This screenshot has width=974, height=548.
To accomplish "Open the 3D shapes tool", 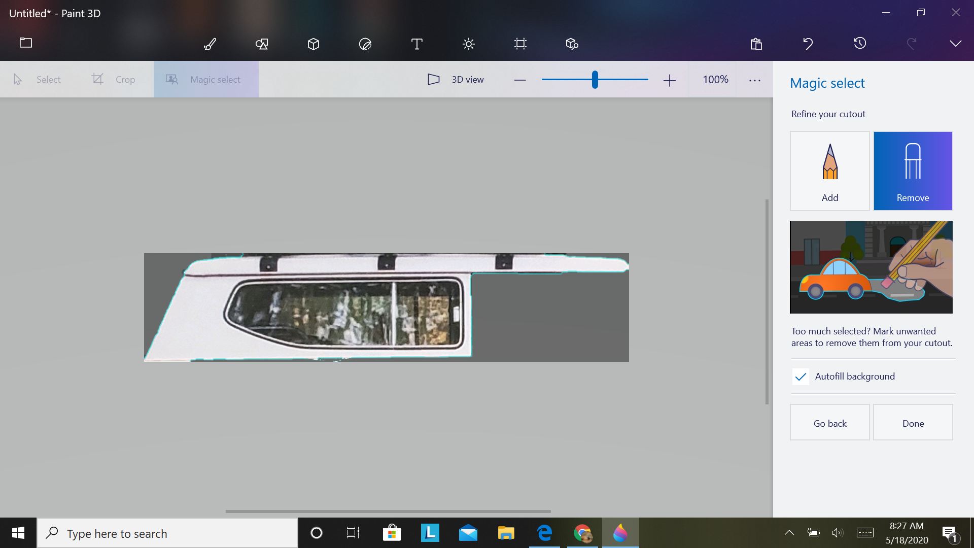I will (x=313, y=44).
